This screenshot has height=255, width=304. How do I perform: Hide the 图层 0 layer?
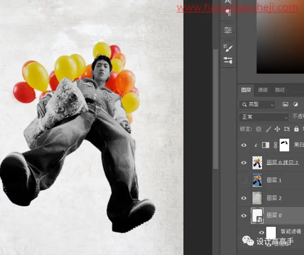244,216
